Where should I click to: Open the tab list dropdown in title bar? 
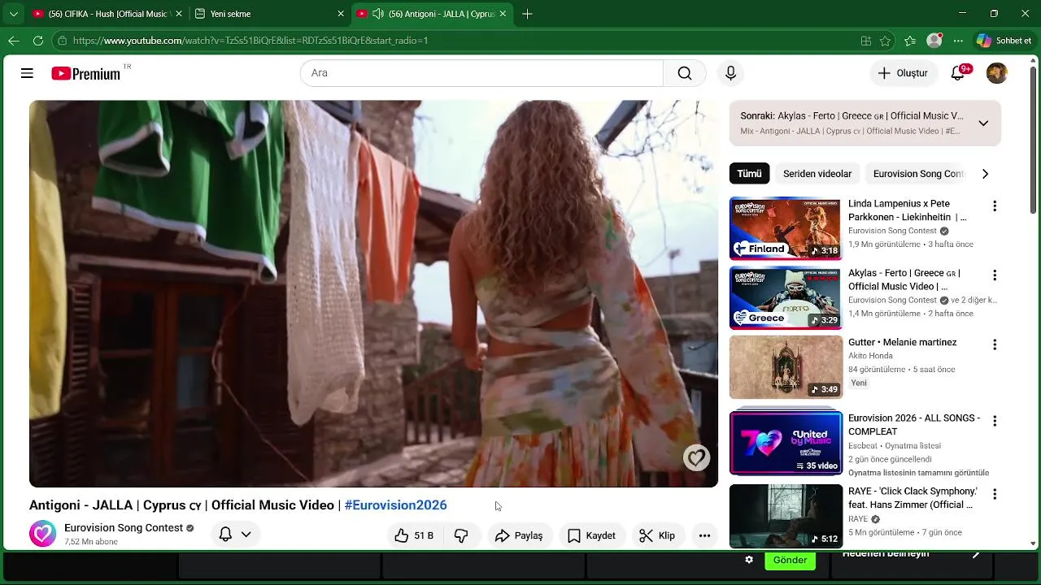point(13,14)
